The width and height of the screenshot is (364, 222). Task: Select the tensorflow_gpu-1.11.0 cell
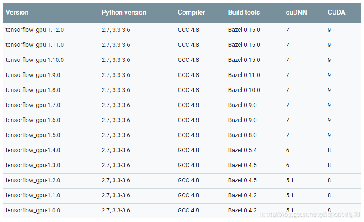[x=35, y=45]
